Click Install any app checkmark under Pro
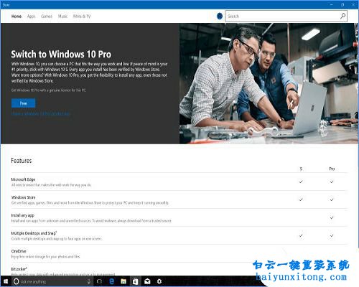The image size is (359, 287). 332,217
